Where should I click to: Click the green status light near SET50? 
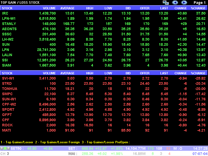[x=5, y=148]
